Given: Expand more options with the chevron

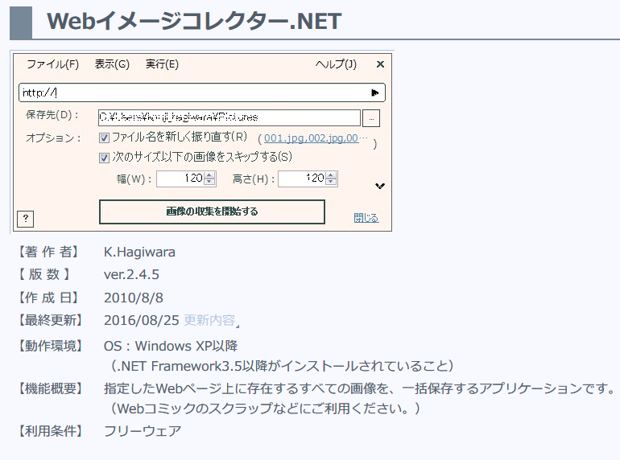Looking at the screenshot, I should pyautogui.click(x=380, y=186).
